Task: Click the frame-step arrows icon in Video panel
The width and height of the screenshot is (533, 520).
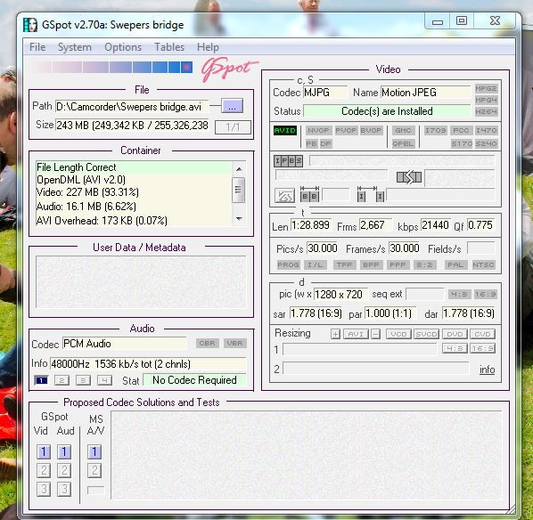Action: pyautogui.click(x=409, y=177)
